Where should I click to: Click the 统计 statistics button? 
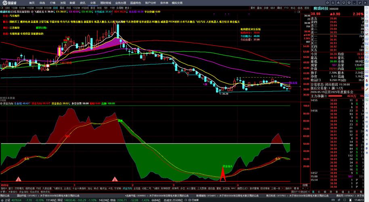click(273, 8)
